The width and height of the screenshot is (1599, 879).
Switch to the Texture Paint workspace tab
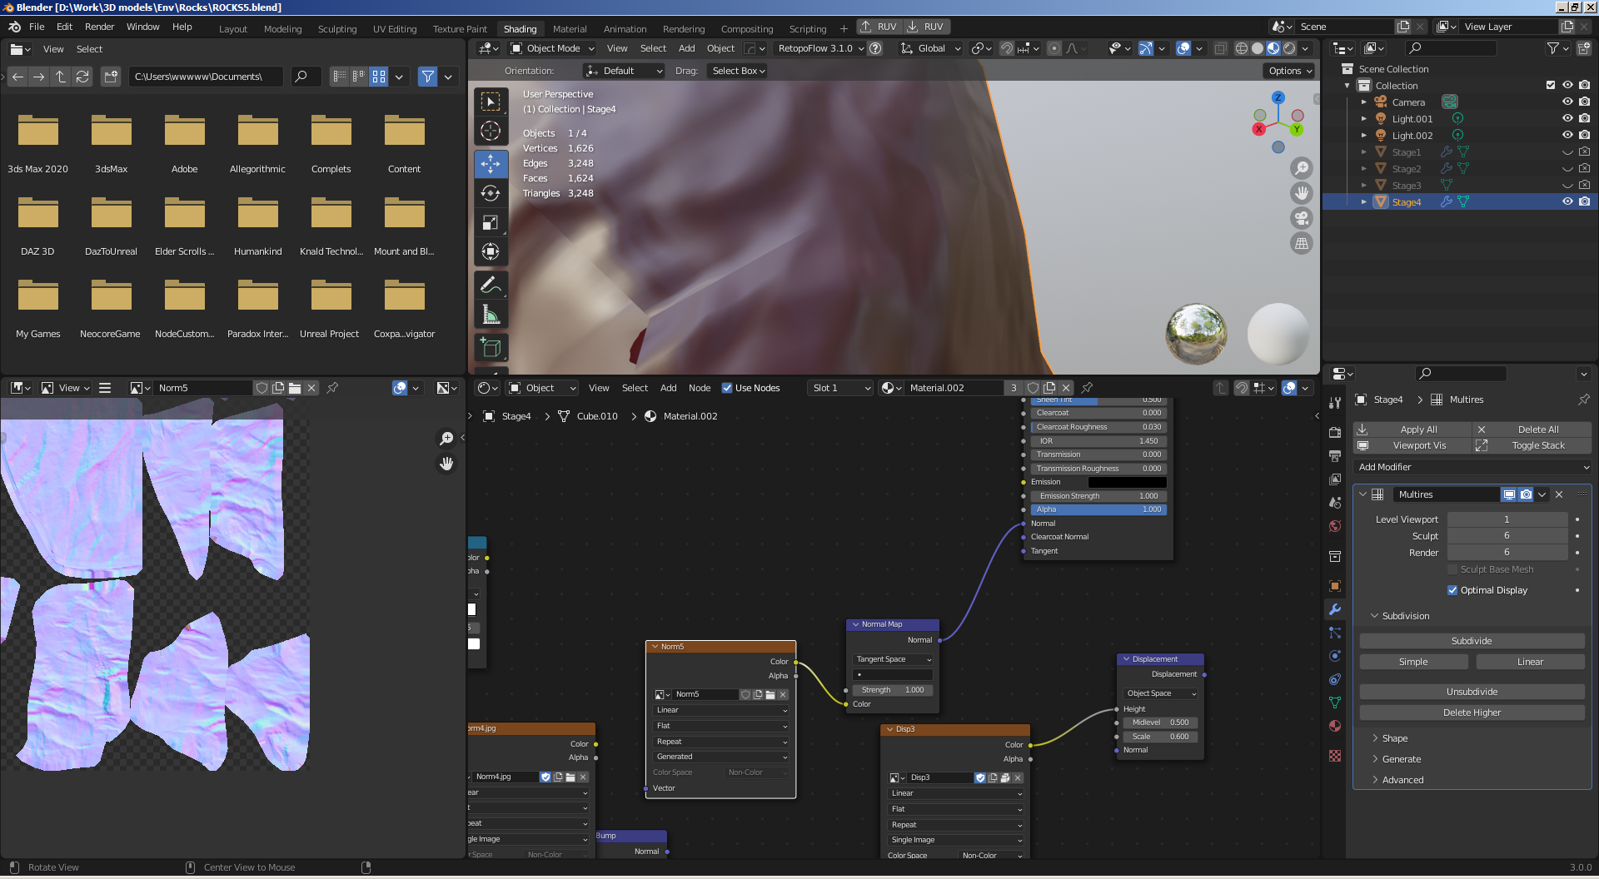pos(460,28)
